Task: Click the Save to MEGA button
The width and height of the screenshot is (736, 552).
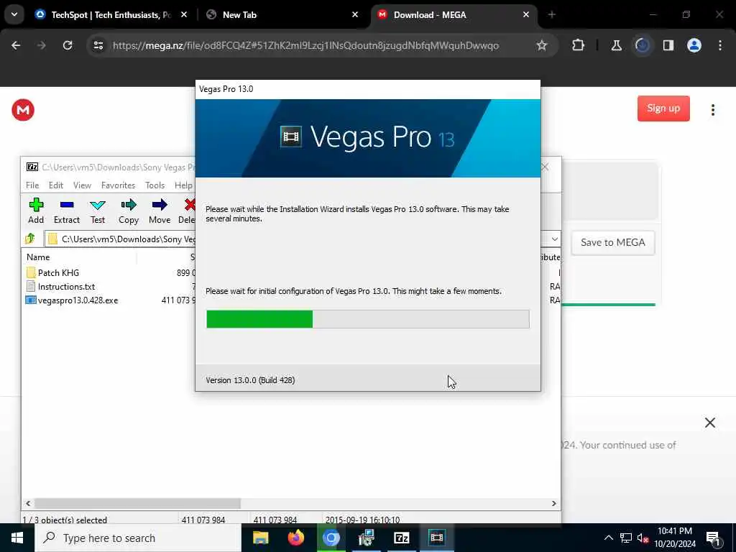Action: [612, 242]
